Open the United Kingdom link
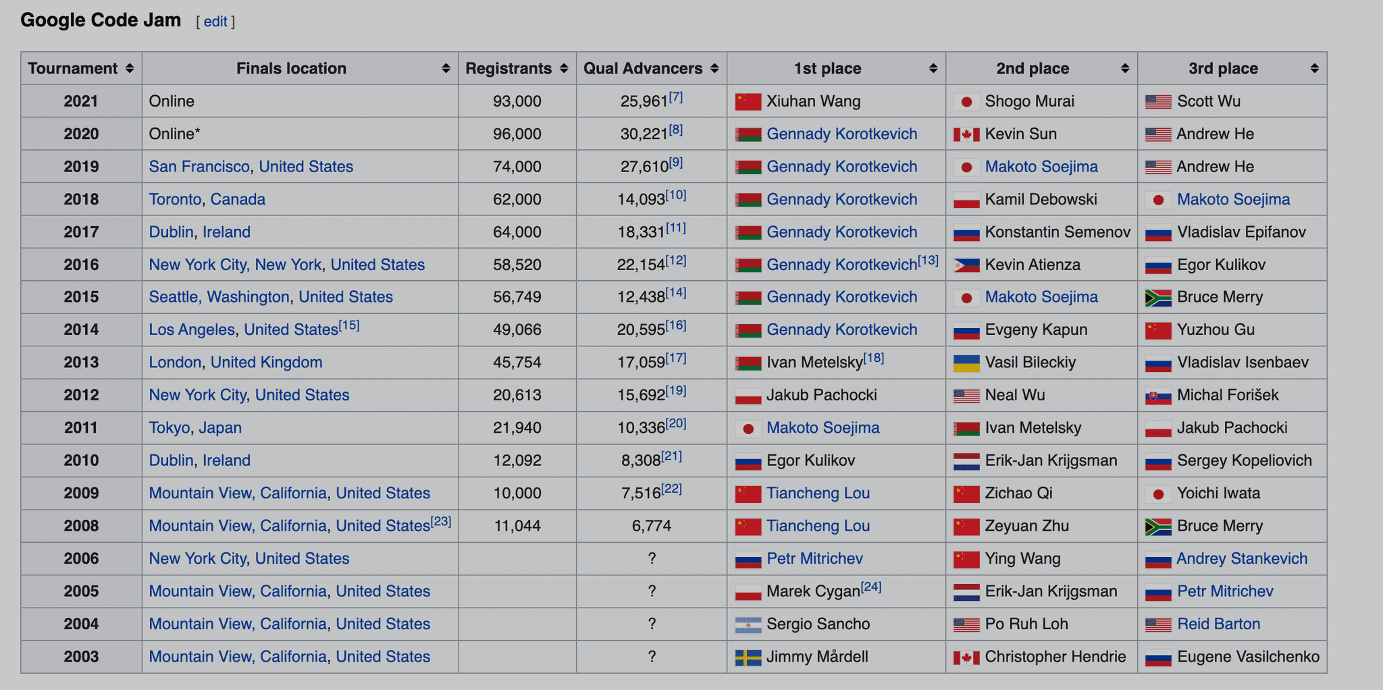The height and width of the screenshot is (690, 1383). click(x=267, y=363)
